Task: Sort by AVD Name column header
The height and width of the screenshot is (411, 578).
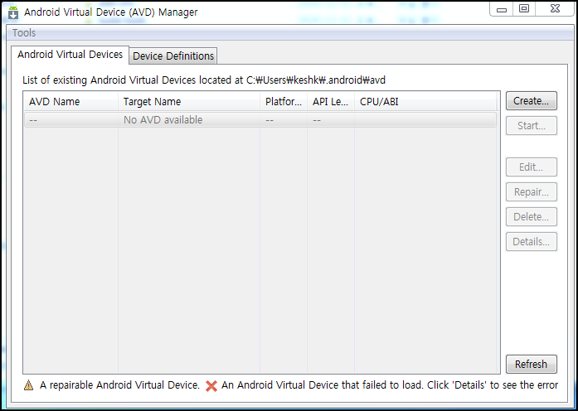Action: [70, 102]
